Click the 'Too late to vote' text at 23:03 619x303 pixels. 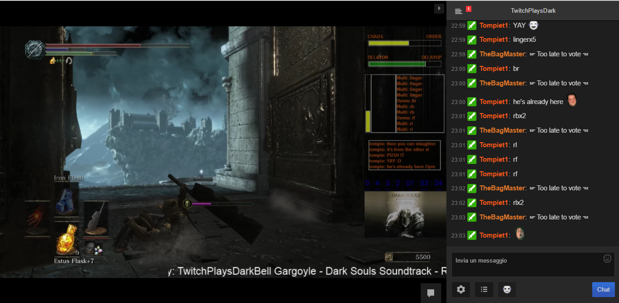point(559,217)
